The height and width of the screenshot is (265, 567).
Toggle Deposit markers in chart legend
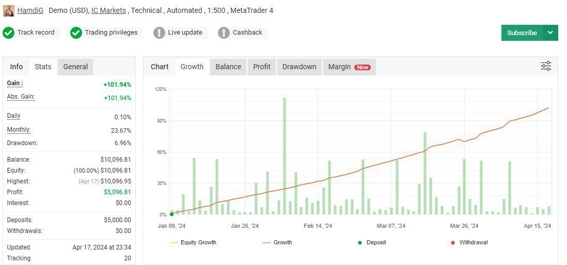(x=371, y=242)
